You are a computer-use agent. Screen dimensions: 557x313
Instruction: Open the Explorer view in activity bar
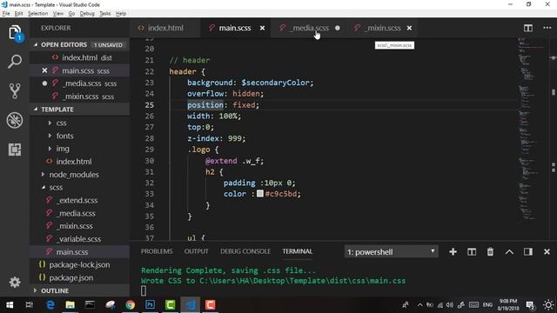(x=15, y=33)
